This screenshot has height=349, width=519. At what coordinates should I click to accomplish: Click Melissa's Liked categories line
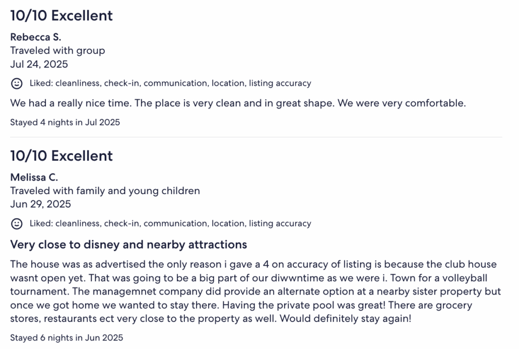pos(170,223)
